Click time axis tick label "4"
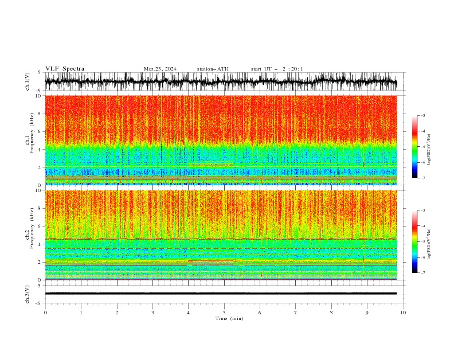Screen dimensions: 454x351 pos(188,313)
